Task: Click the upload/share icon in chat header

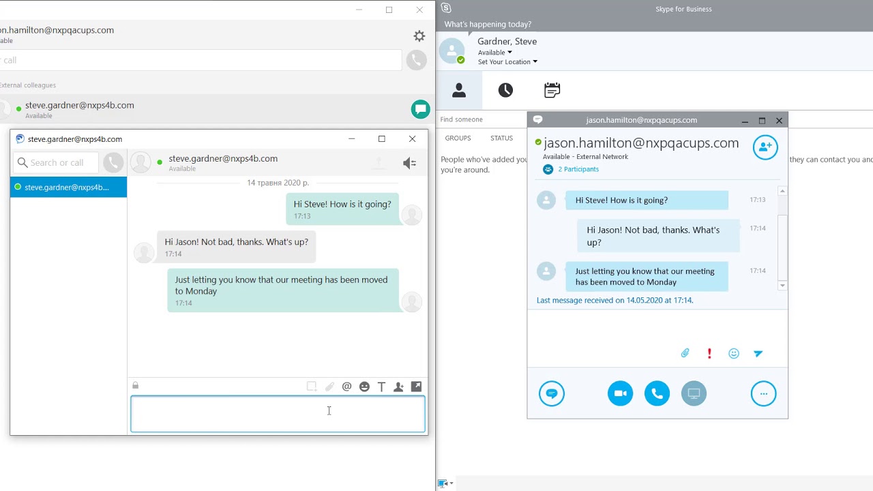Action: tap(379, 163)
